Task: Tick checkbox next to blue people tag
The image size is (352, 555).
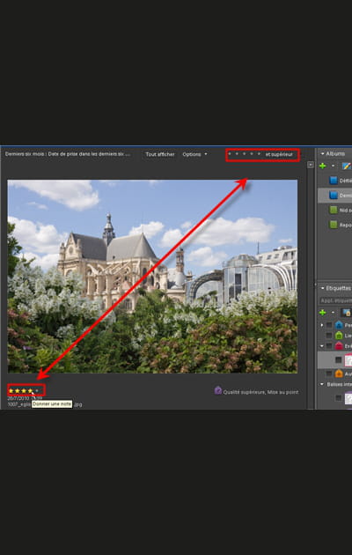Action: click(329, 325)
